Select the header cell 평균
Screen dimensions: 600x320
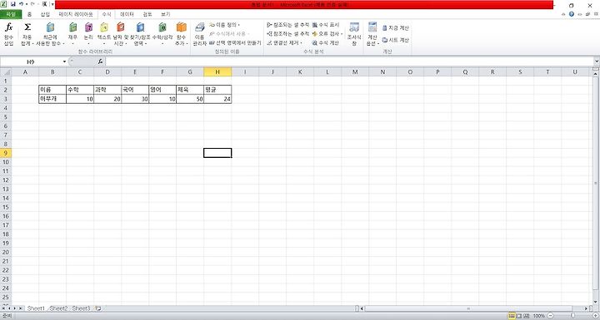217,90
